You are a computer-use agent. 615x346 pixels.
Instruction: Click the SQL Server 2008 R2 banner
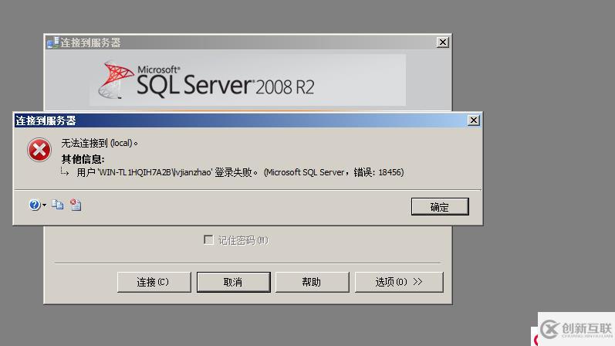pyautogui.click(x=248, y=80)
